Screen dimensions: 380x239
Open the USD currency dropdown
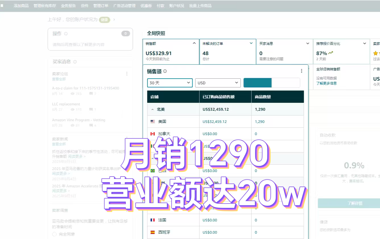click(218, 83)
